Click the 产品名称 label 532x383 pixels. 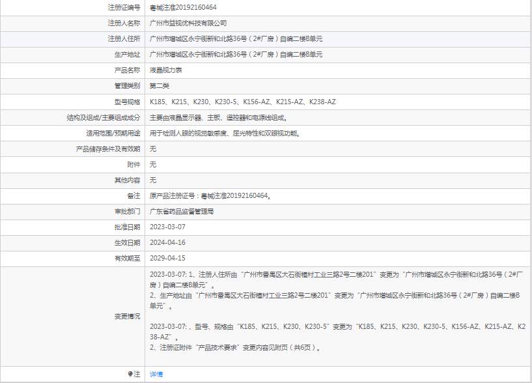pos(127,70)
